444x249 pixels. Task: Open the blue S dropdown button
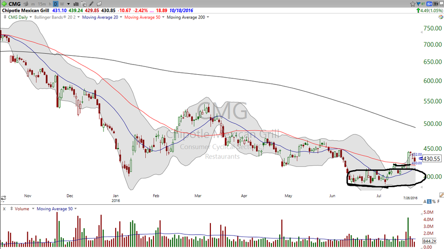pyautogui.click(x=429, y=4)
